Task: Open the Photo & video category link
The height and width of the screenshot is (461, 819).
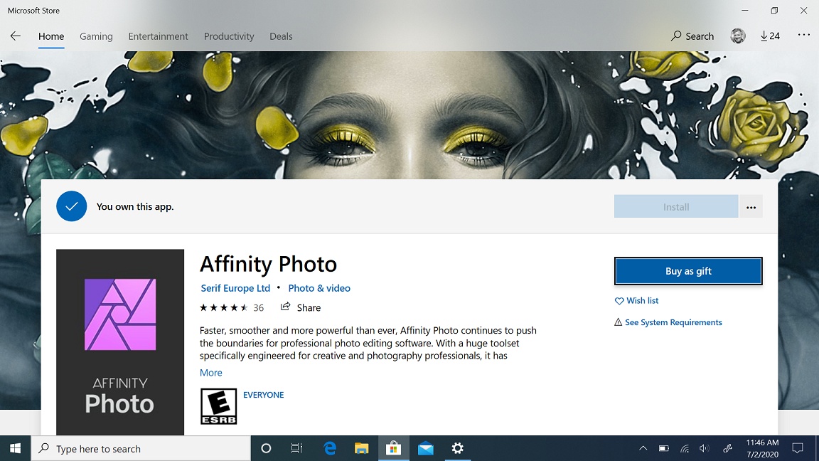Action: [318, 288]
